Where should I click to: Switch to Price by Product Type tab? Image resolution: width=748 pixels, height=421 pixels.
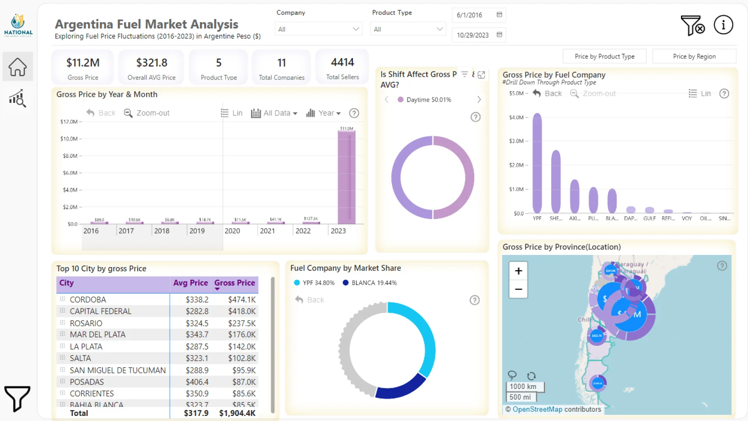tap(605, 57)
